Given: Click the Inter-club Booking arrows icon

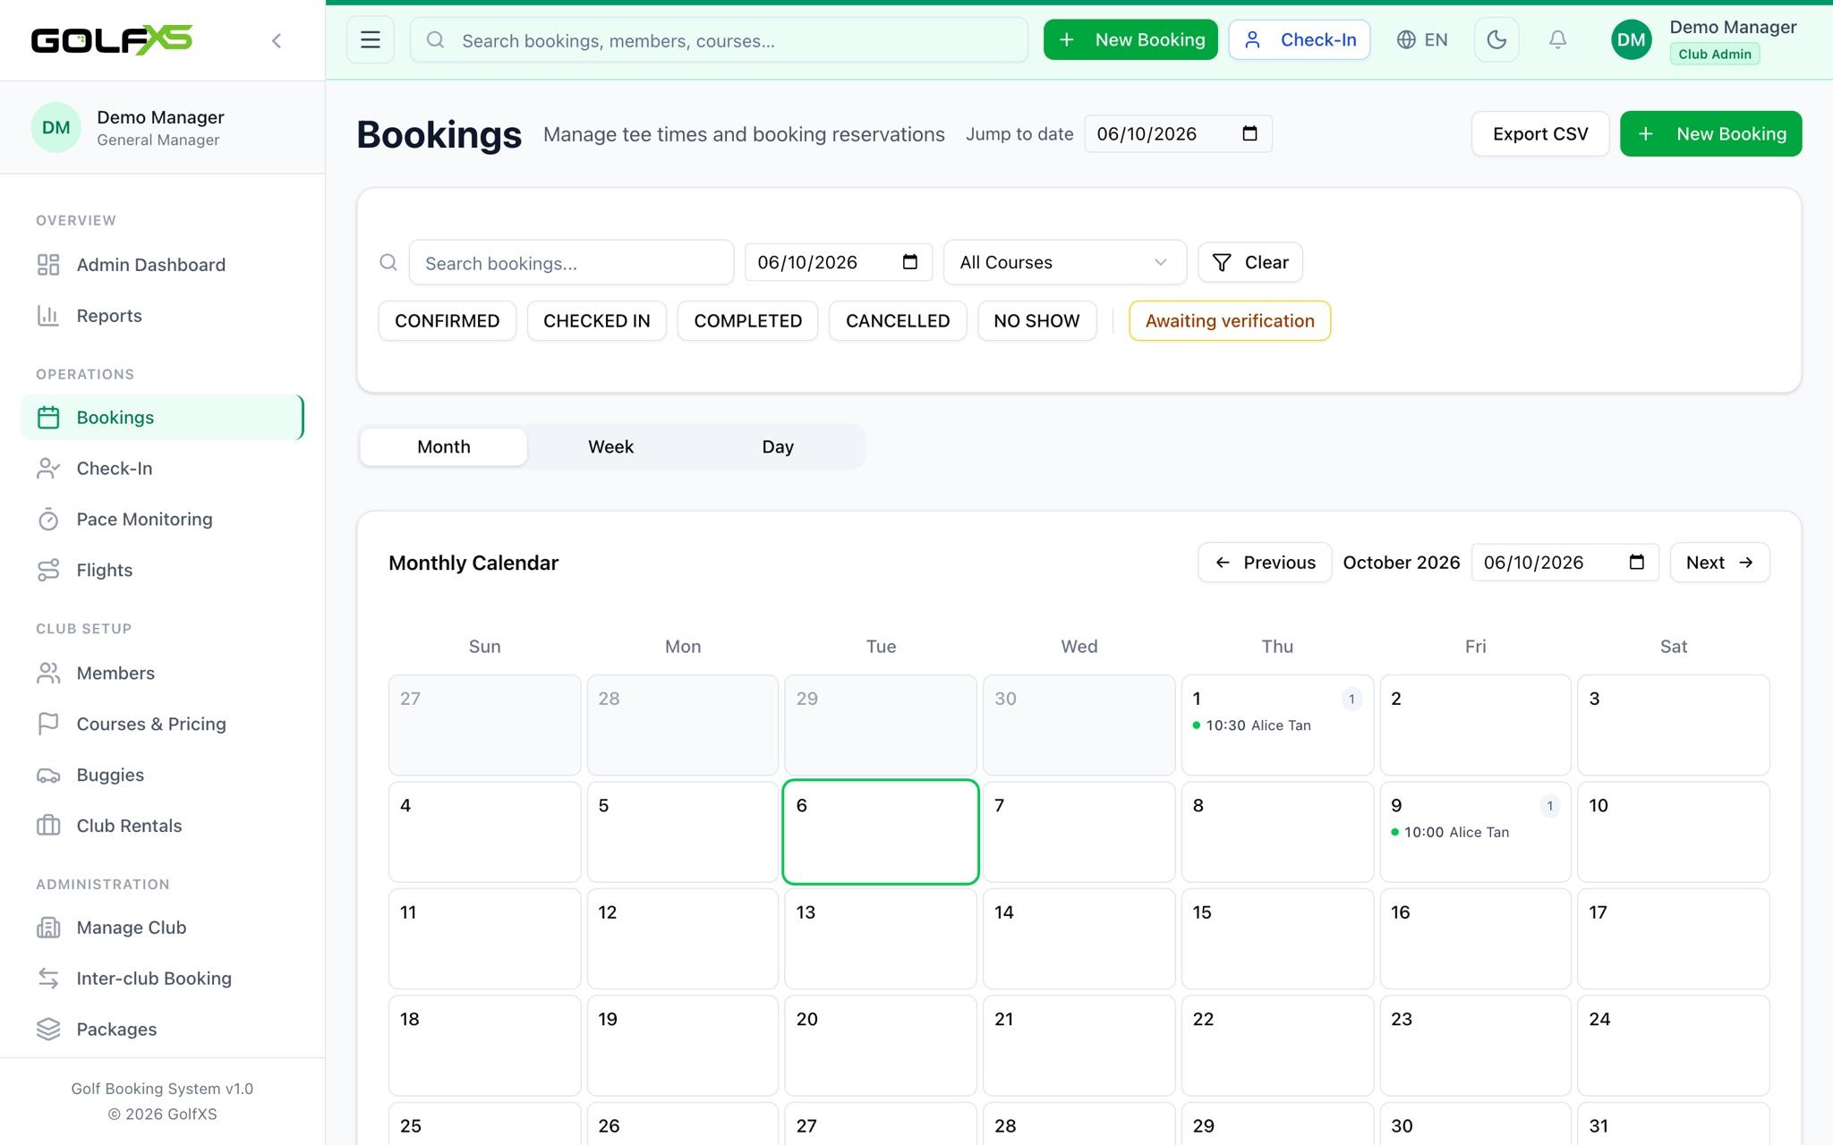Looking at the screenshot, I should click(x=48, y=979).
